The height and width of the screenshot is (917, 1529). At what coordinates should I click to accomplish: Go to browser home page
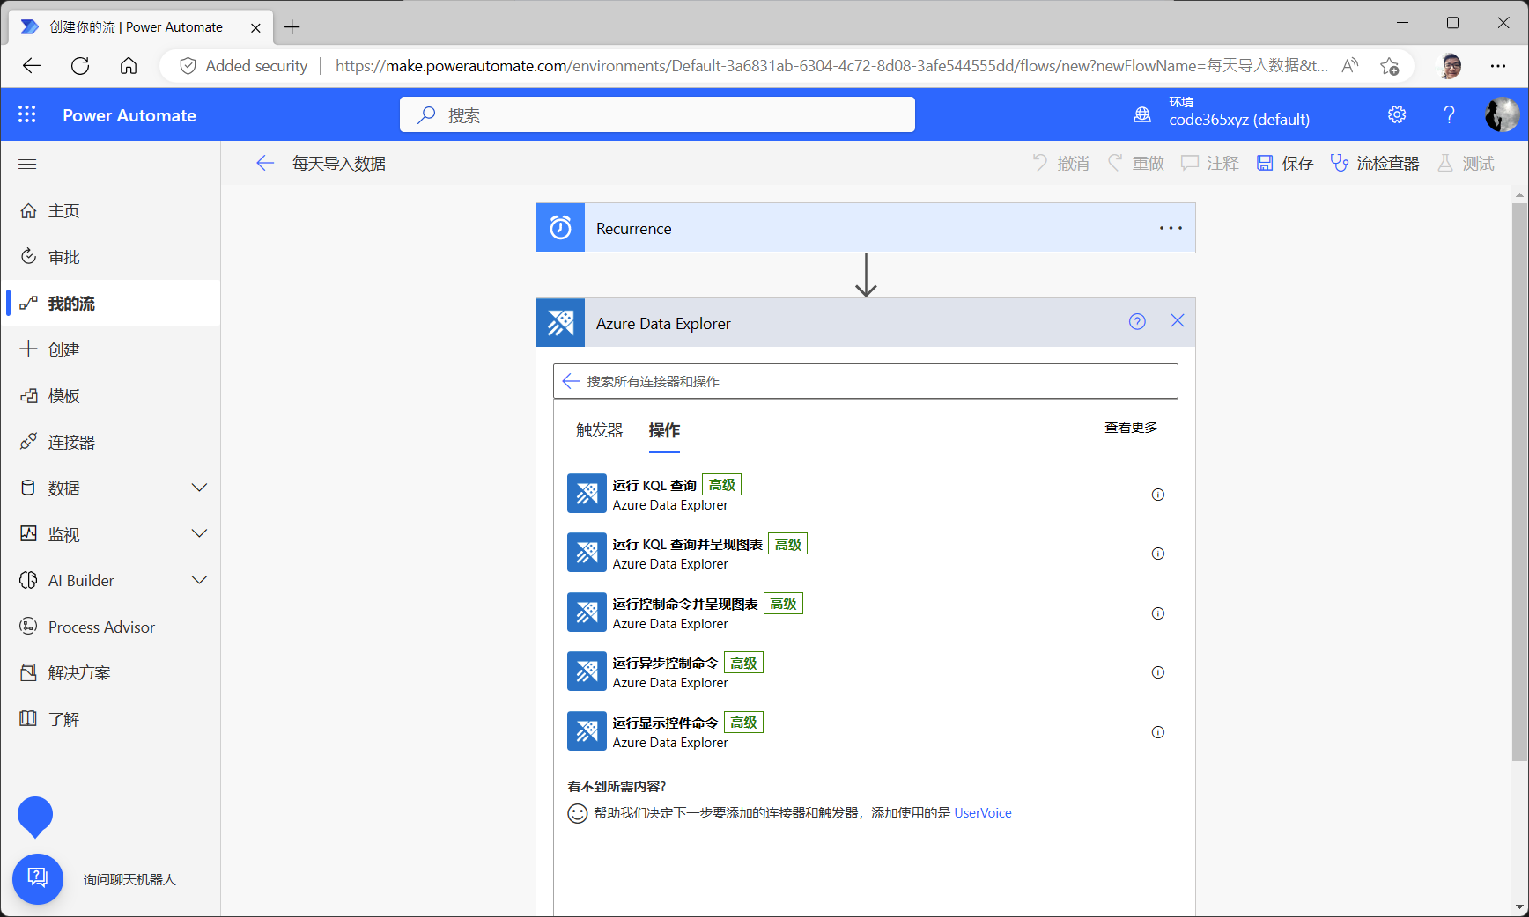(129, 66)
